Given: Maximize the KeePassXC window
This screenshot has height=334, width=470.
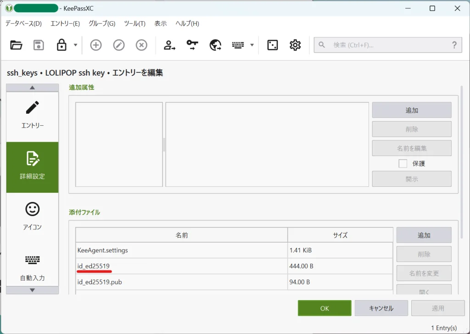Looking at the screenshot, I should tap(432, 8).
